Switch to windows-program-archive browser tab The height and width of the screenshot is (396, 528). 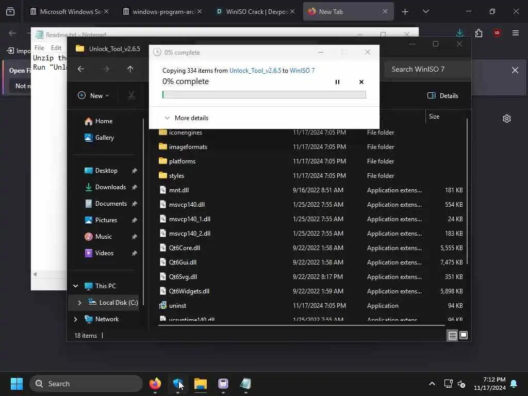pyautogui.click(x=162, y=11)
